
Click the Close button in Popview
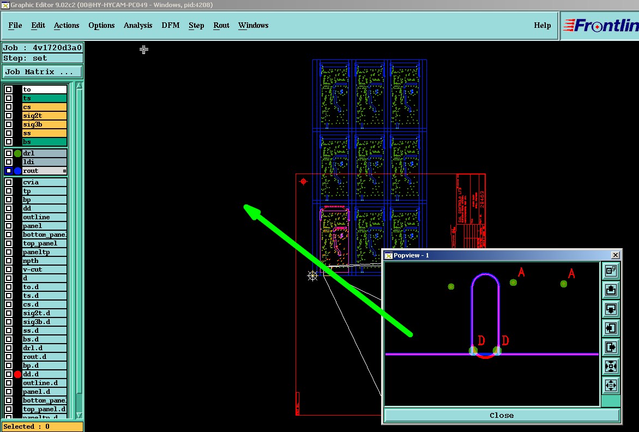tap(502, 415)
